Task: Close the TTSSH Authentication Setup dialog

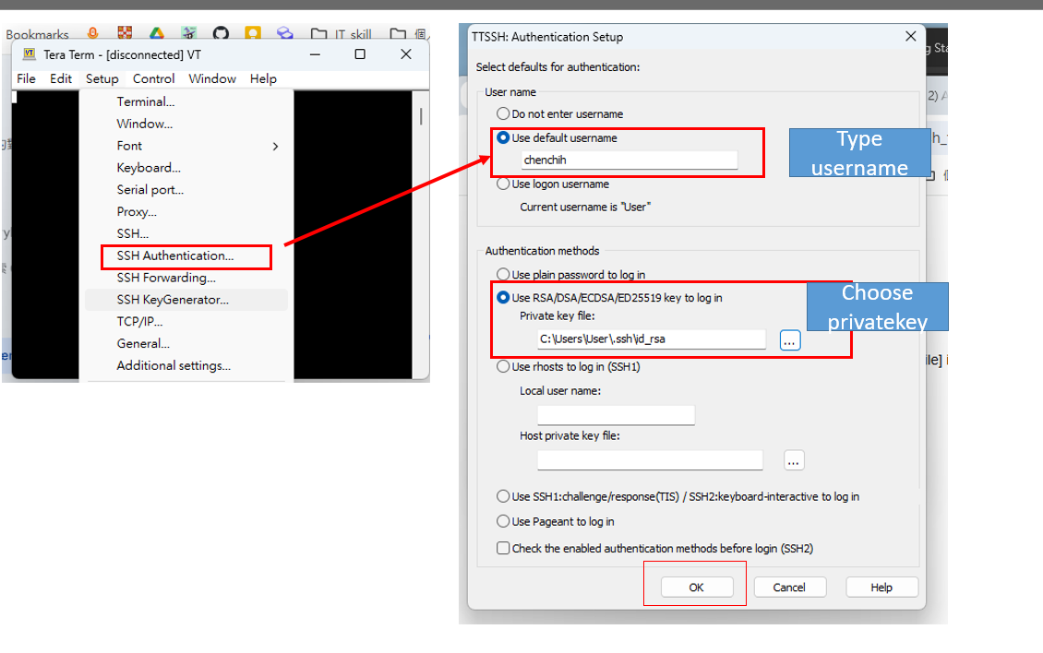Action: click(x=911, y=37)
